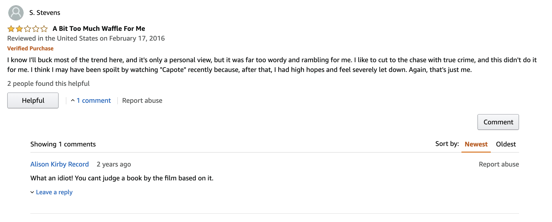Select the fifth rating star

[44, 29]
